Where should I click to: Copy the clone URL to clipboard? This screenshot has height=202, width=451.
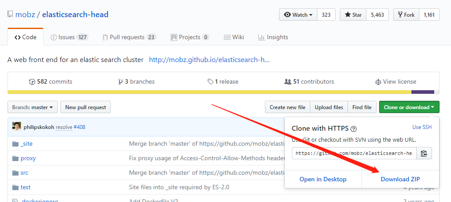click(424, 153)
